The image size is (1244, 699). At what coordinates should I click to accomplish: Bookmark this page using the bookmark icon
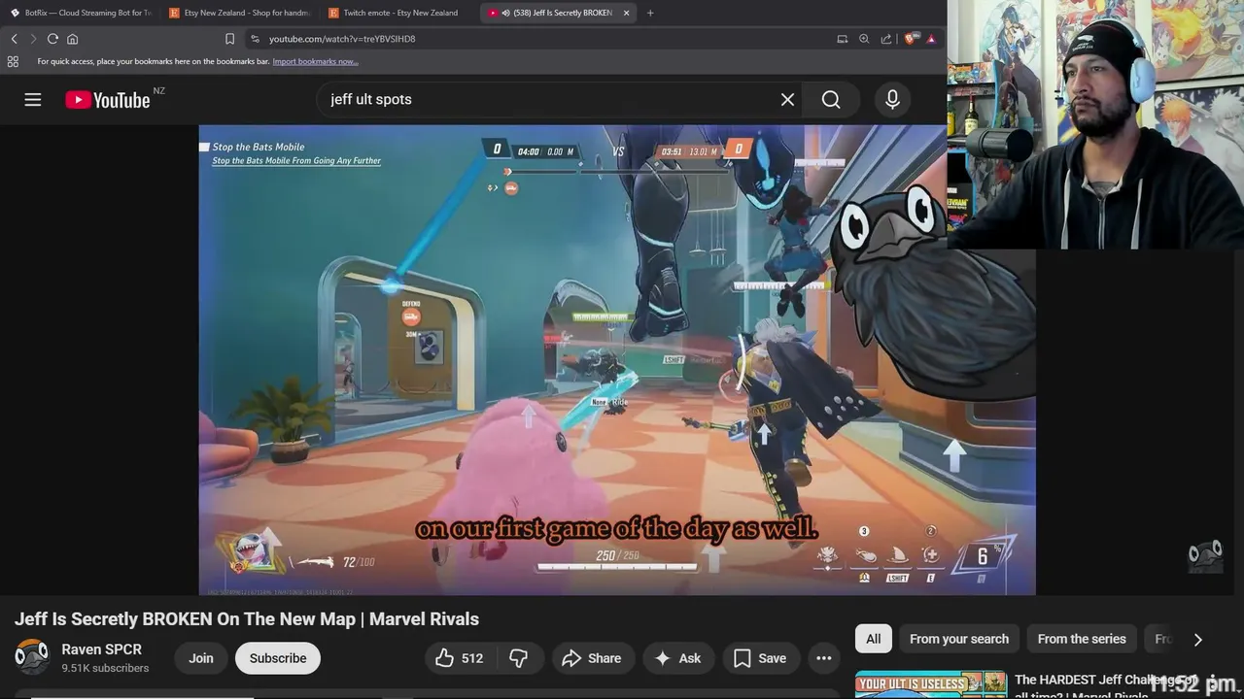(229, 39)
